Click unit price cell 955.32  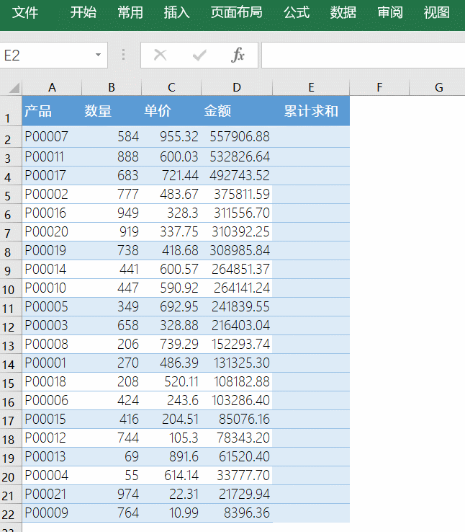coord(171,137)
